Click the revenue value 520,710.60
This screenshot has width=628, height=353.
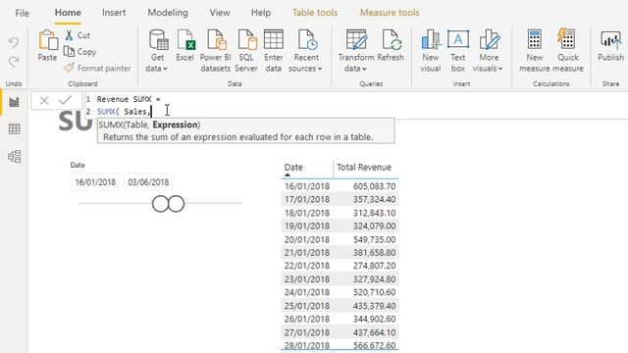tap(375, 292)
